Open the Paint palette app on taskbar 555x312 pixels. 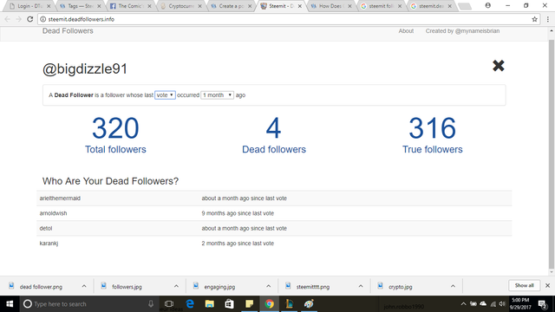(309, 304)
